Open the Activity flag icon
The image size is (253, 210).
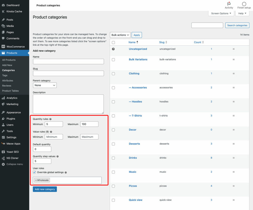229,4
